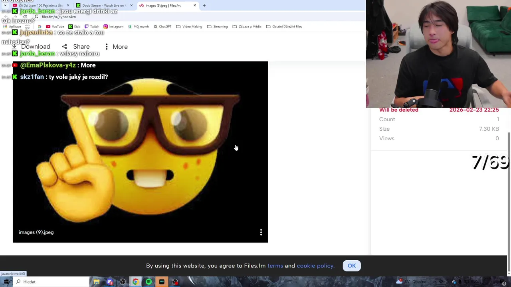Expand the hidden system tray icons chevron
Image resolution: width=511 pixels, height=287 pixels.
coord(434,282)
